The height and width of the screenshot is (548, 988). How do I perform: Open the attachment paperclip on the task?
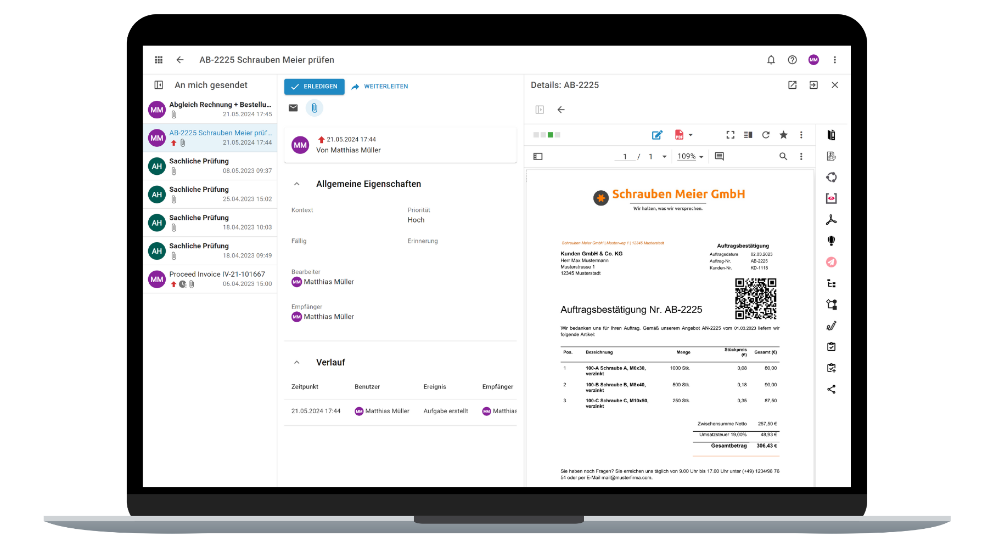click(314, 108)
